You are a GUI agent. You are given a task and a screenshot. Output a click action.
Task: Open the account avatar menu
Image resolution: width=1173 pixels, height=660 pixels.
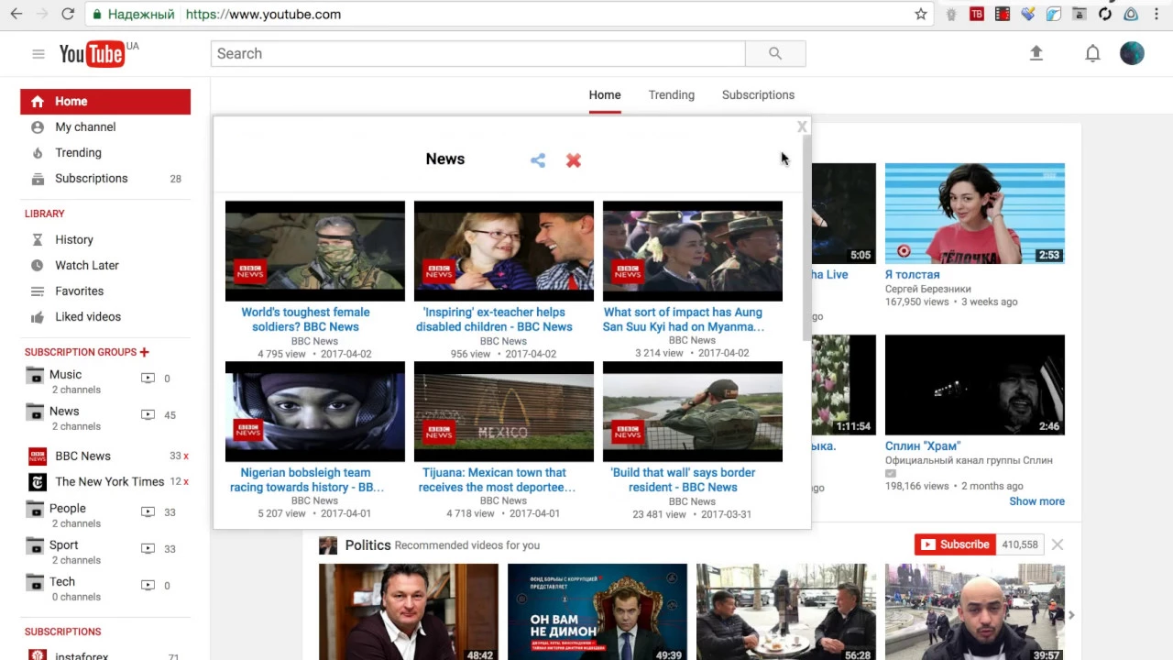tap(1132, 53)
